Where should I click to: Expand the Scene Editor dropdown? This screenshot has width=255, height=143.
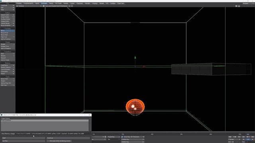pyautogui.click(x=8, y=15)
